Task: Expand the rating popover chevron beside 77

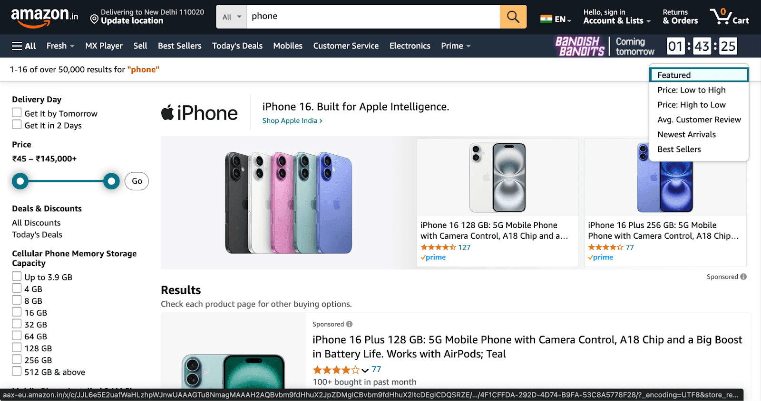Action: 365,370
